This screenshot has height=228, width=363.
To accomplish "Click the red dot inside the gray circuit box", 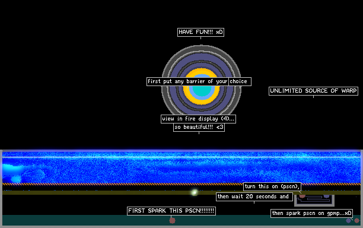I will coord(302,197).
